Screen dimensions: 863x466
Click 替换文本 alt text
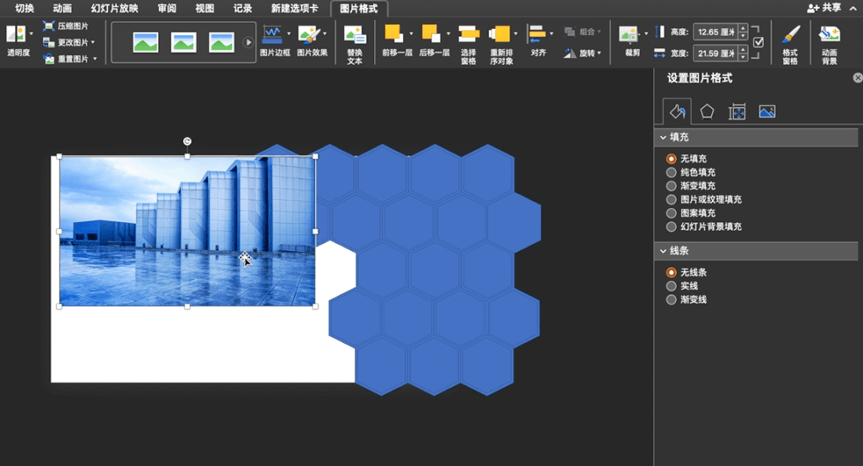pos(355,45)
